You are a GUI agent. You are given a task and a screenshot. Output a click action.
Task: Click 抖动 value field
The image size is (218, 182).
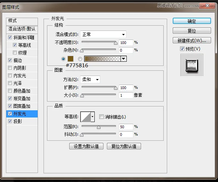click(x=126, y=135)
